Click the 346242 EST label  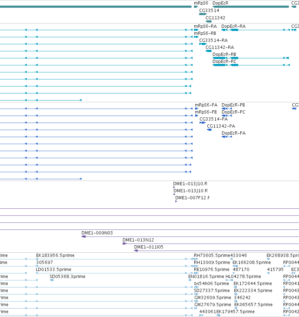(242, 298)
